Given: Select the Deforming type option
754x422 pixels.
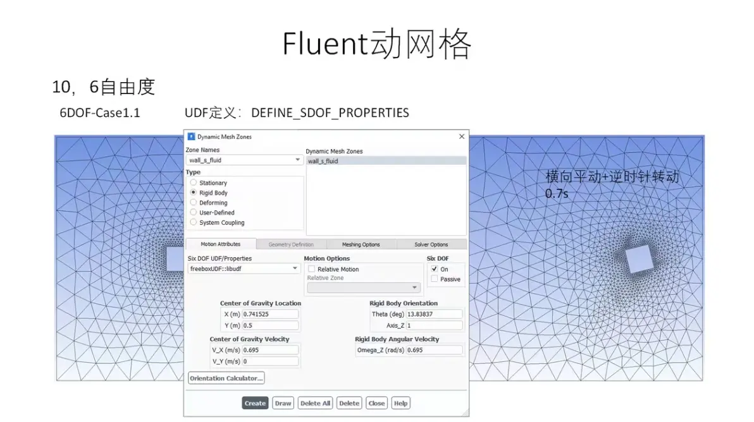Looking at the screenshot, I should click(x=194, y=203).
